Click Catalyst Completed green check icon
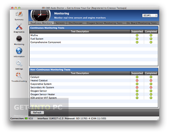Image resolution: width=169 pixels, height=134 pixels. tap(151, 77)
